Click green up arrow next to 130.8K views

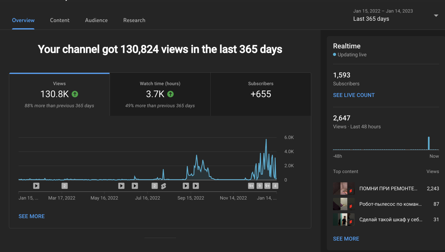tap(75, 94)
